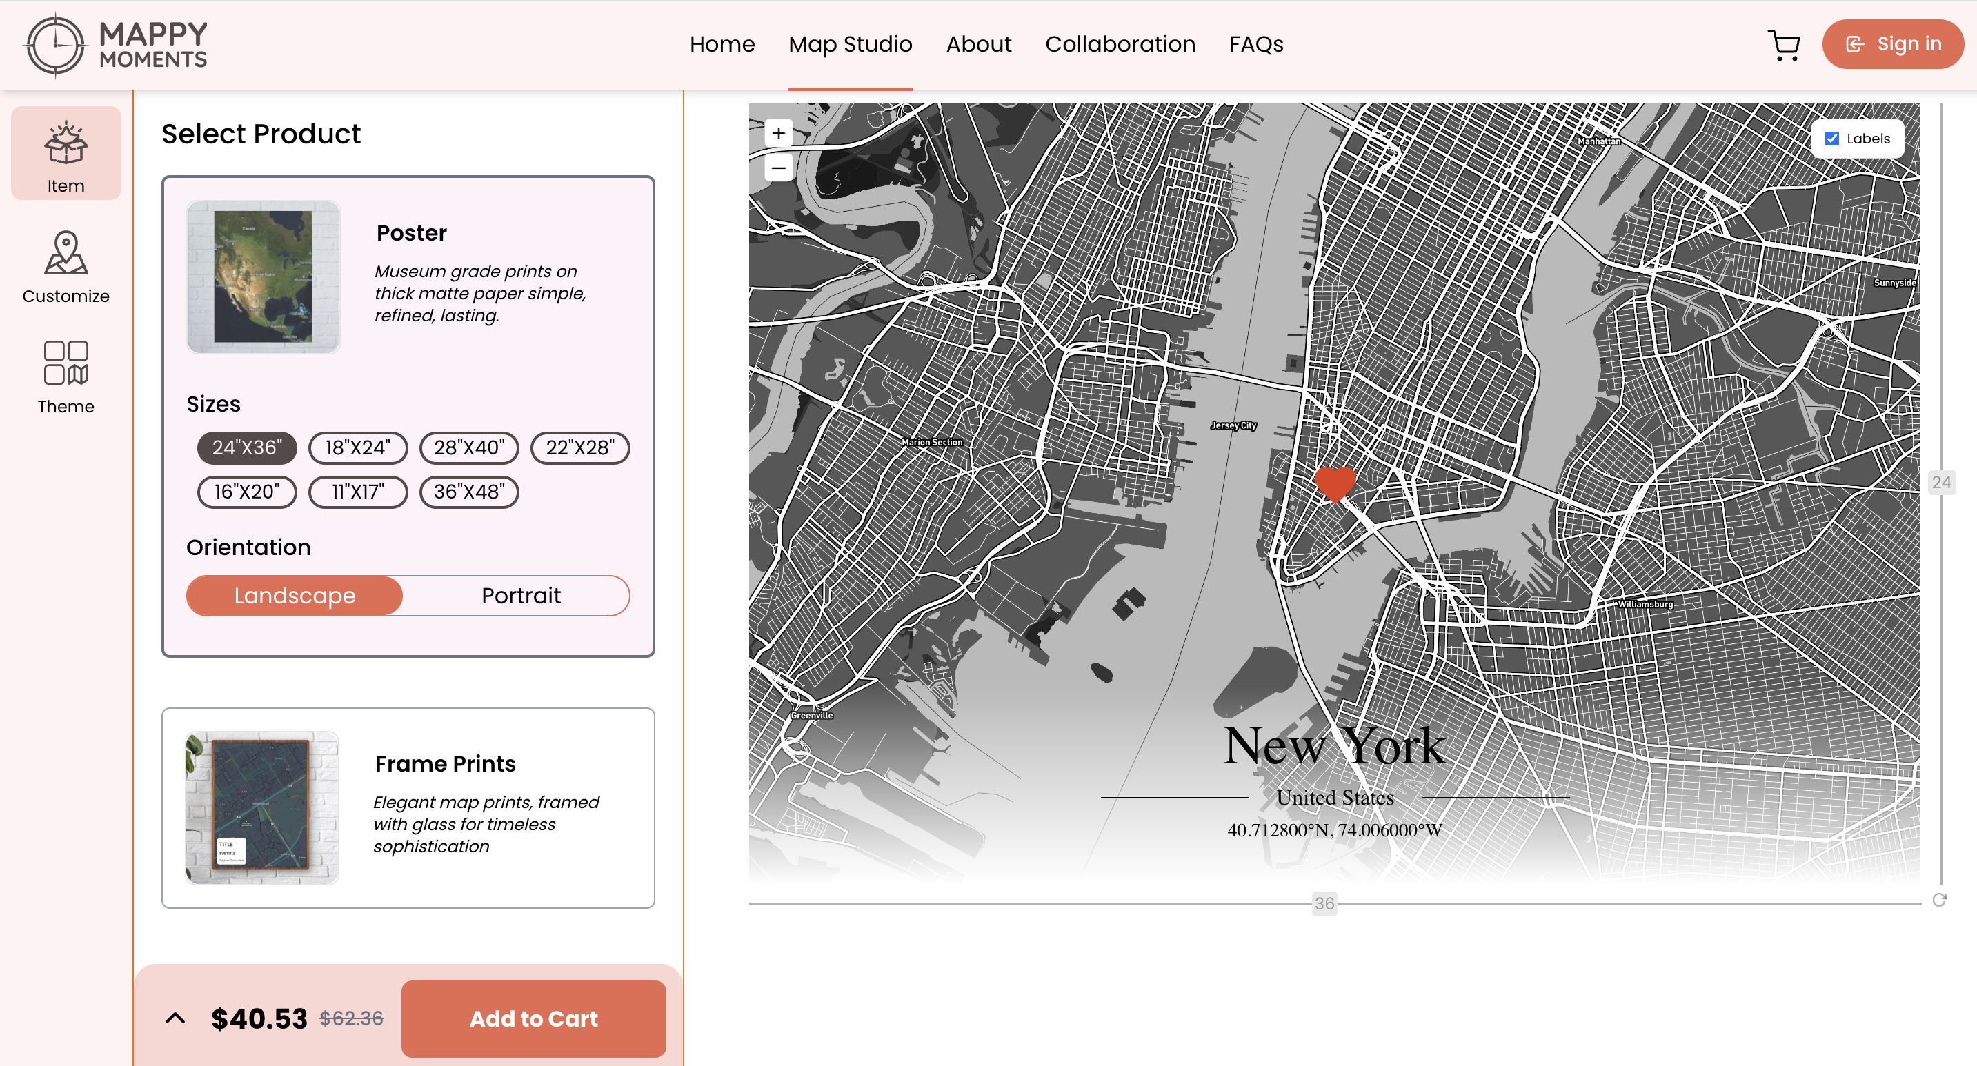The height and width of the screenshot is (1066, 1977).
Task: Open the FAQs page
Action: click(1256, 45)
